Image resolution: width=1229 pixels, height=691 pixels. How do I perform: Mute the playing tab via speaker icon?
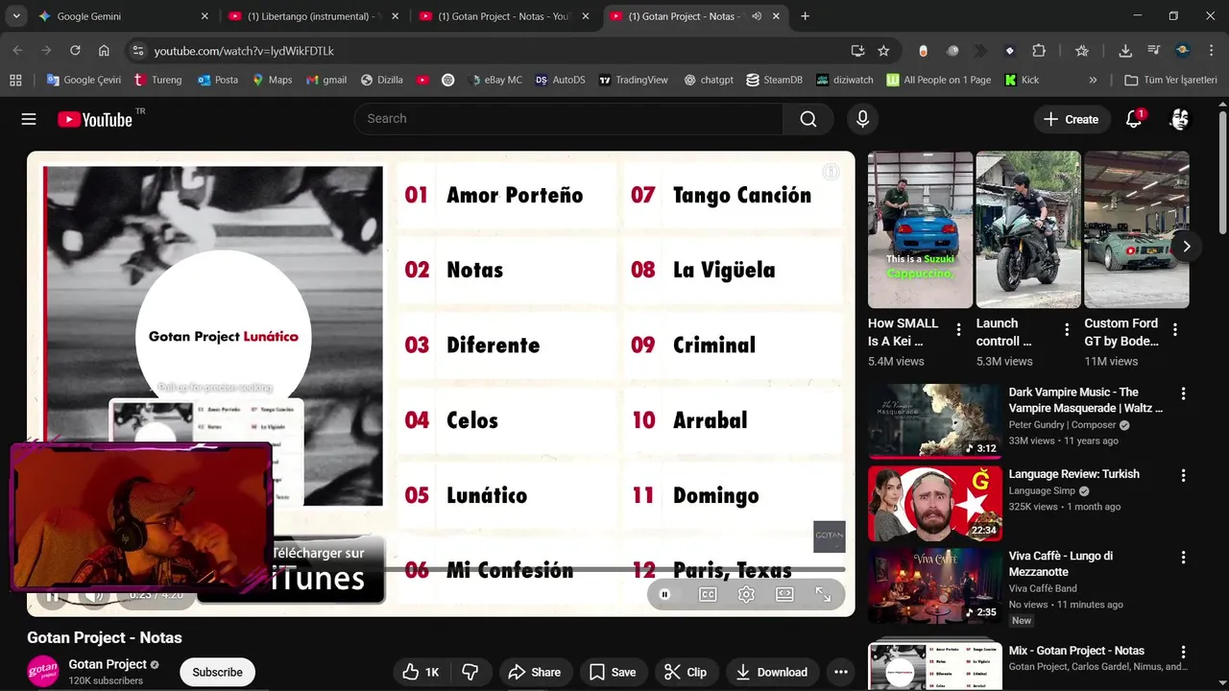tap(757, 16)
